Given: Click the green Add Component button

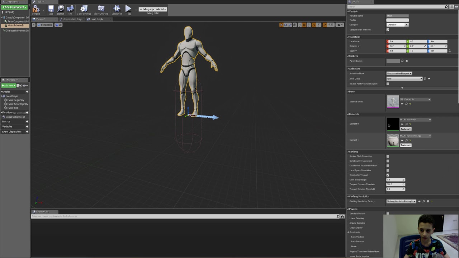Looking at the screenshot, I should tap(14, 7).
